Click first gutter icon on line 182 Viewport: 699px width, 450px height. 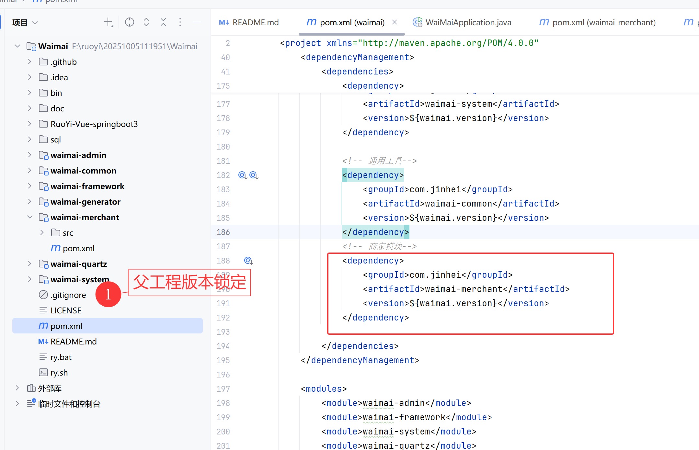pos(243,175)
